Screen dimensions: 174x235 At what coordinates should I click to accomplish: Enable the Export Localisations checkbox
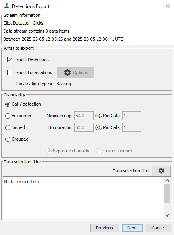[10, 73]
